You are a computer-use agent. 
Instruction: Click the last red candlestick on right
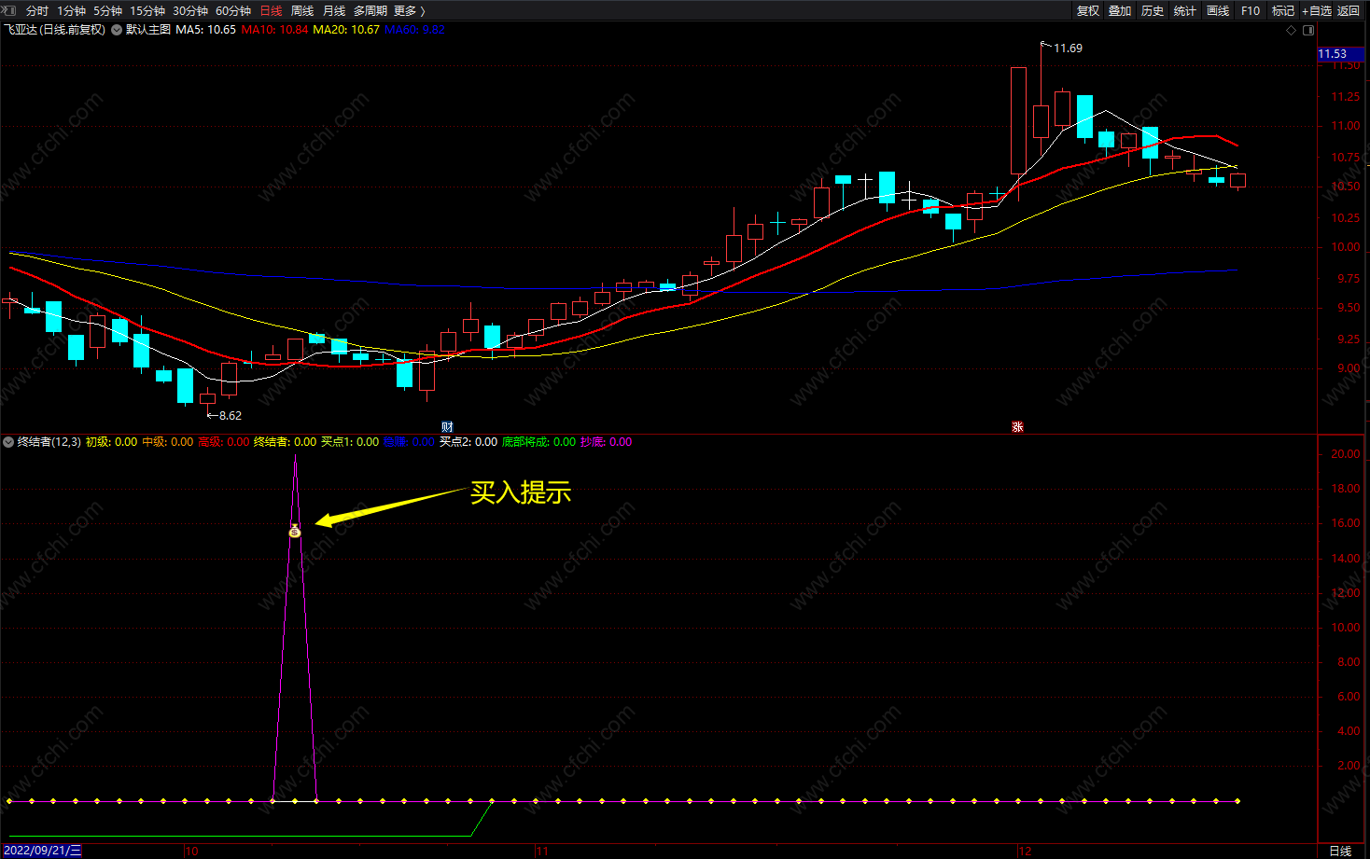[x=1237, y=180]
